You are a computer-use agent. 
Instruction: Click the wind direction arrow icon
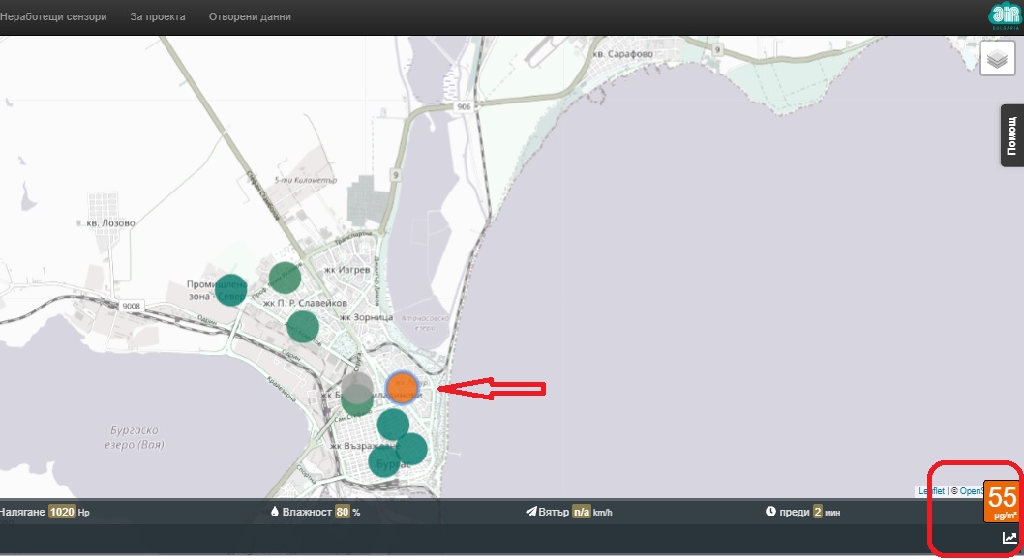click(531, 512)
